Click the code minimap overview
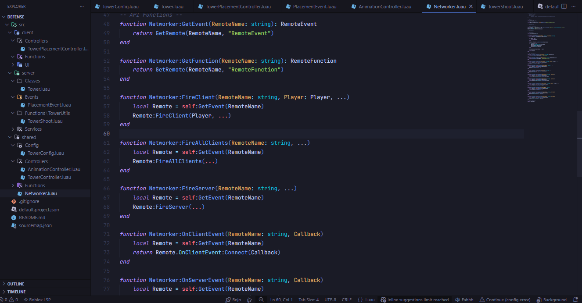Image resolution: width=582 pixels, height=303 pixels. point(550,57)
